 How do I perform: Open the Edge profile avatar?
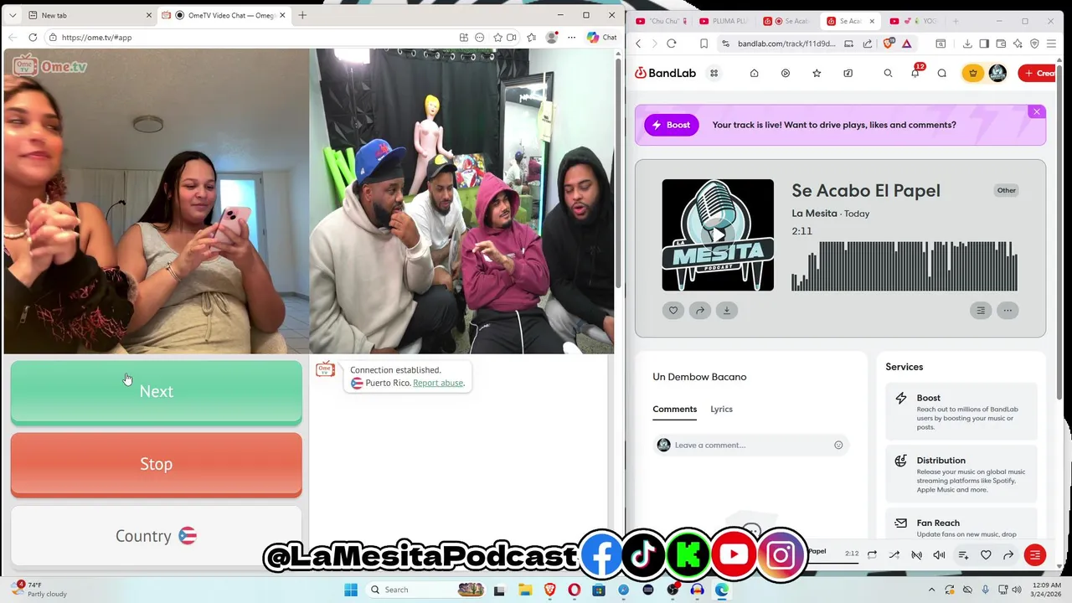(x=551, y=38)
